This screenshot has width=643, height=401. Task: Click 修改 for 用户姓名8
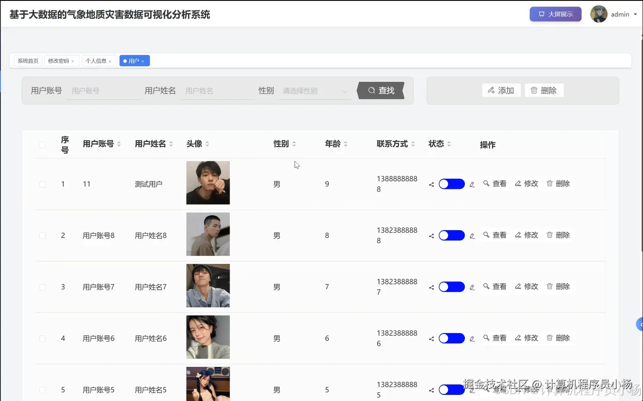[527, 235]
